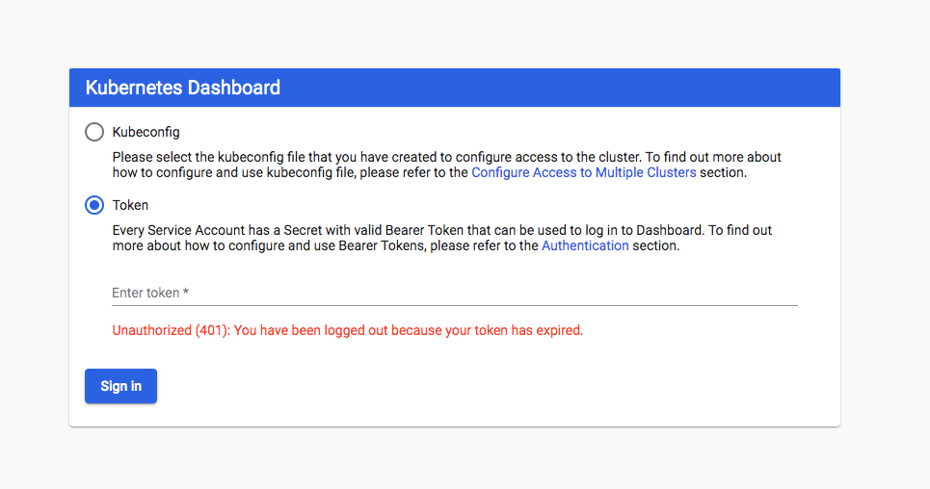Click the Sign in button
This screenshot has width=930, height=489.
(x=121, y=386)
